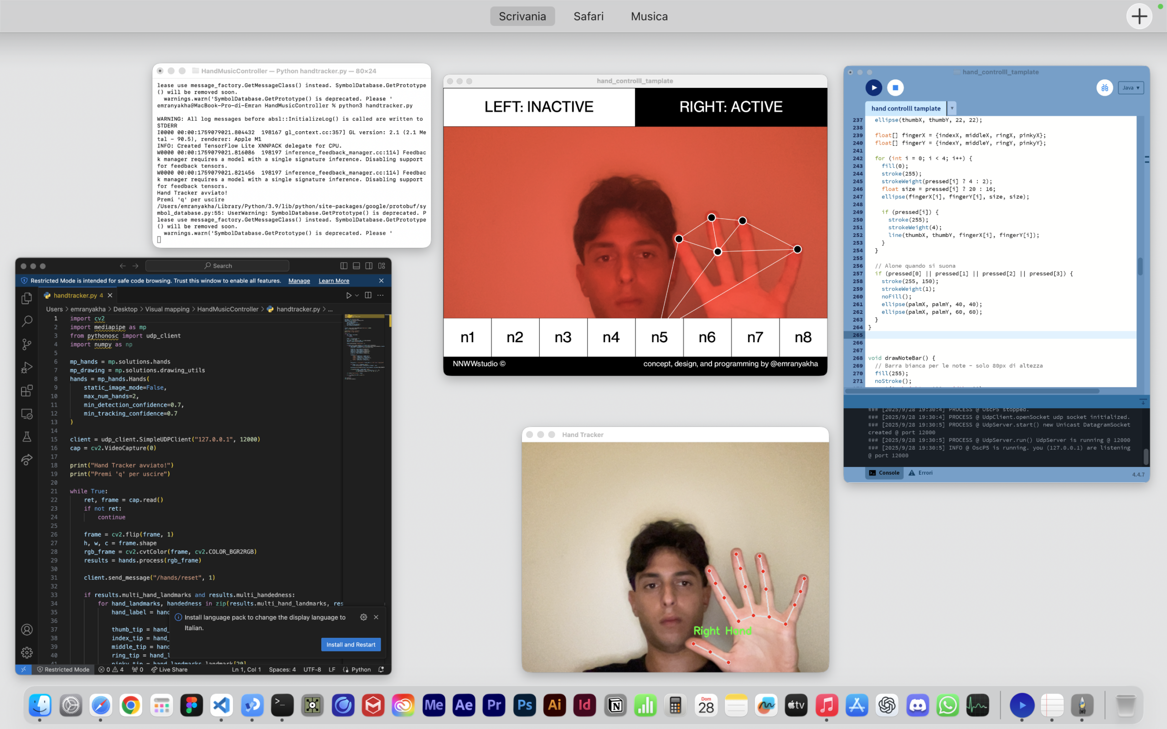
Task: Switch to the Safari desktop space
Action: 589,16
